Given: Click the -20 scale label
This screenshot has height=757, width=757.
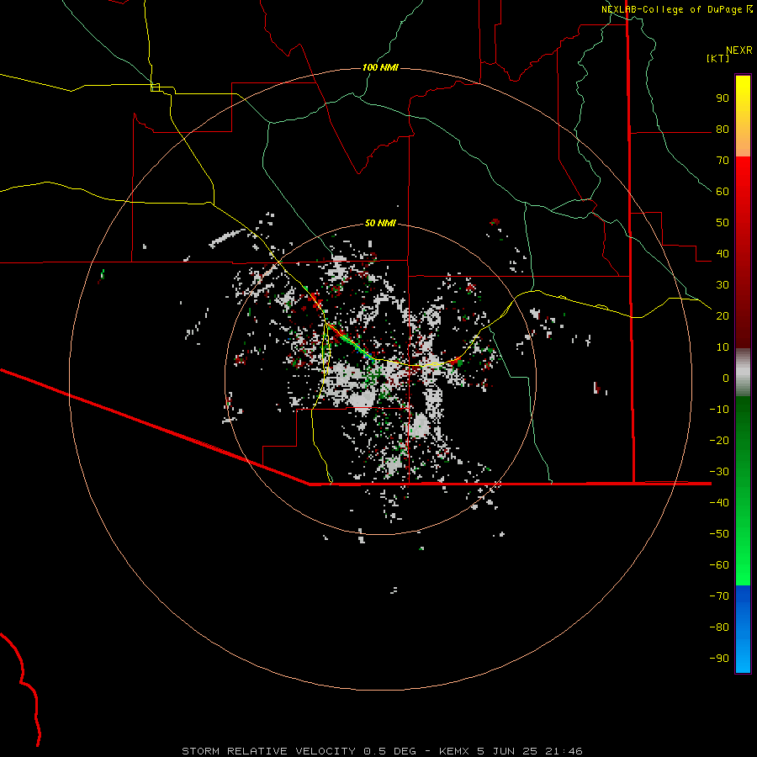Looking at the screenshot, I should coord(719,440).
